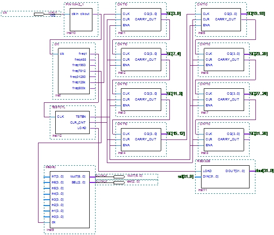The width and height of the screenshot is (274, 235).
Task: Select the CNT10 block labeled inst2
Action: (141, 60)
